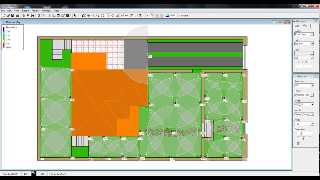
Task: Select the add pipe tool icon
Action: pyautogui.click(x=127, y=15)
